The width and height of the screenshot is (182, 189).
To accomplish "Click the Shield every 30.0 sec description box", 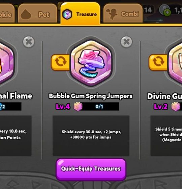I will tap(91, 136).
